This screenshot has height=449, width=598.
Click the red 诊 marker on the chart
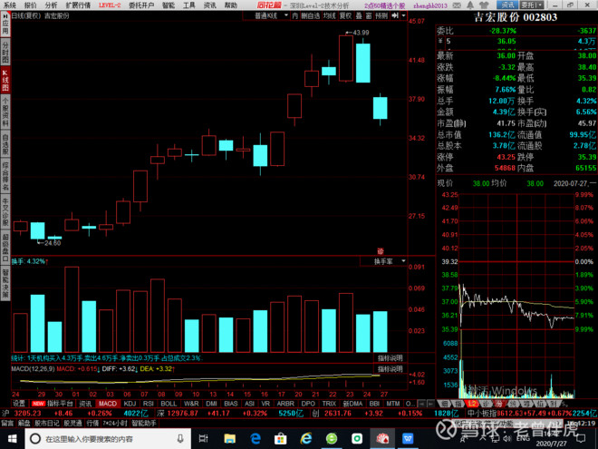tap(381, 251)
